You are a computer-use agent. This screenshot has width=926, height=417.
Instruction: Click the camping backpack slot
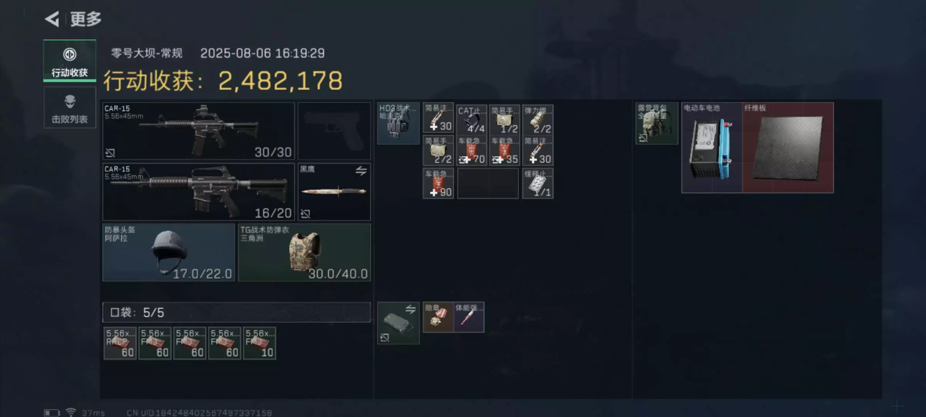657,123
